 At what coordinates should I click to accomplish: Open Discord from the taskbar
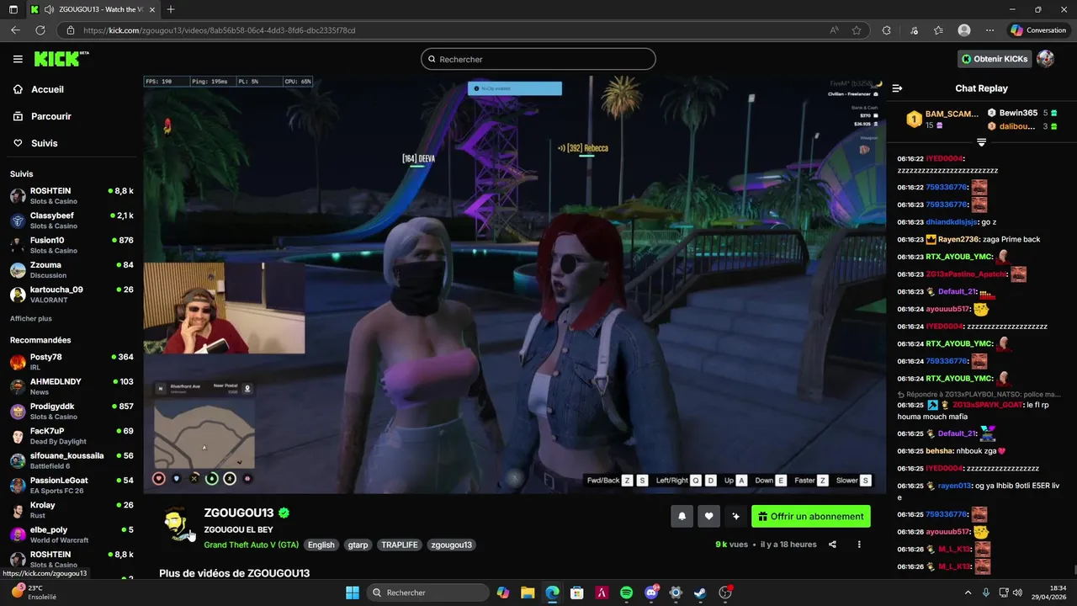pyautogui.click(x=651, y=593)
